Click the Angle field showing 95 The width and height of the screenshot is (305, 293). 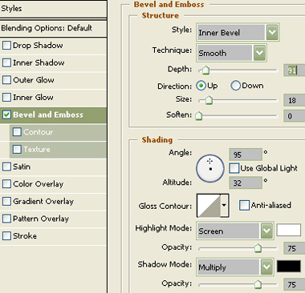coord(246,155)
